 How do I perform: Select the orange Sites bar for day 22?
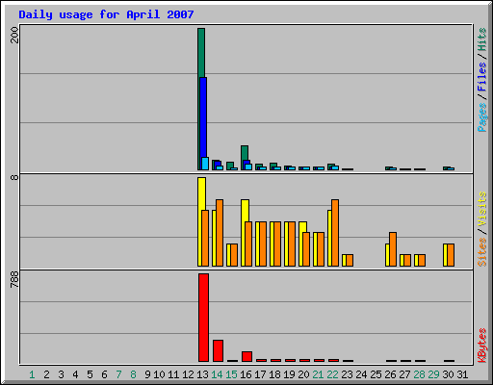(x=335, y=233)
